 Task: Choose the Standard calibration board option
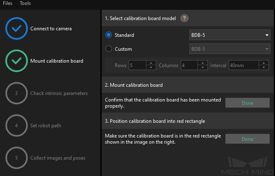click(109, 35)
